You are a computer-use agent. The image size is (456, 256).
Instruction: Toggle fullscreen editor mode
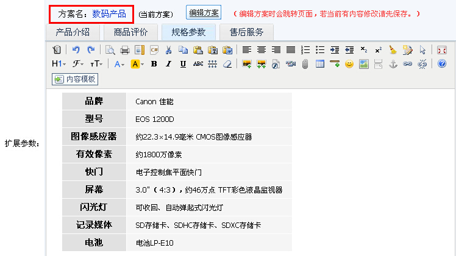[442, 50]
